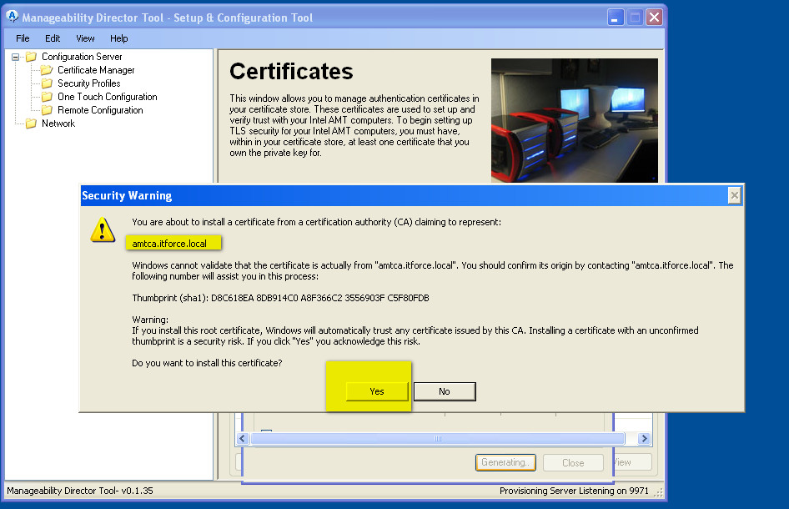Image resolution: width=789 pixels, height=509 pixels.
Task: Close the Security Warning dialog
Action: point(735,195)
